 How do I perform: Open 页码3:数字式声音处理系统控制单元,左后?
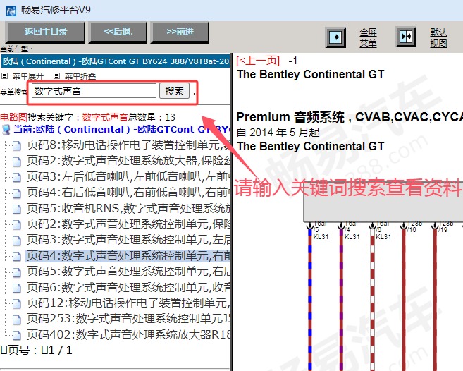(128, 240)
